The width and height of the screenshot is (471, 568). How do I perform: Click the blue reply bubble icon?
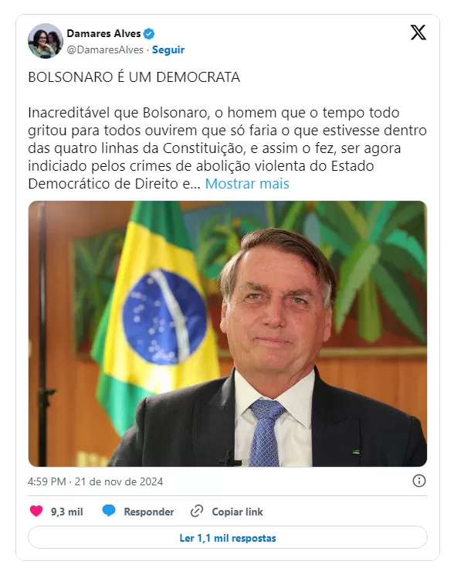(109, 511)
